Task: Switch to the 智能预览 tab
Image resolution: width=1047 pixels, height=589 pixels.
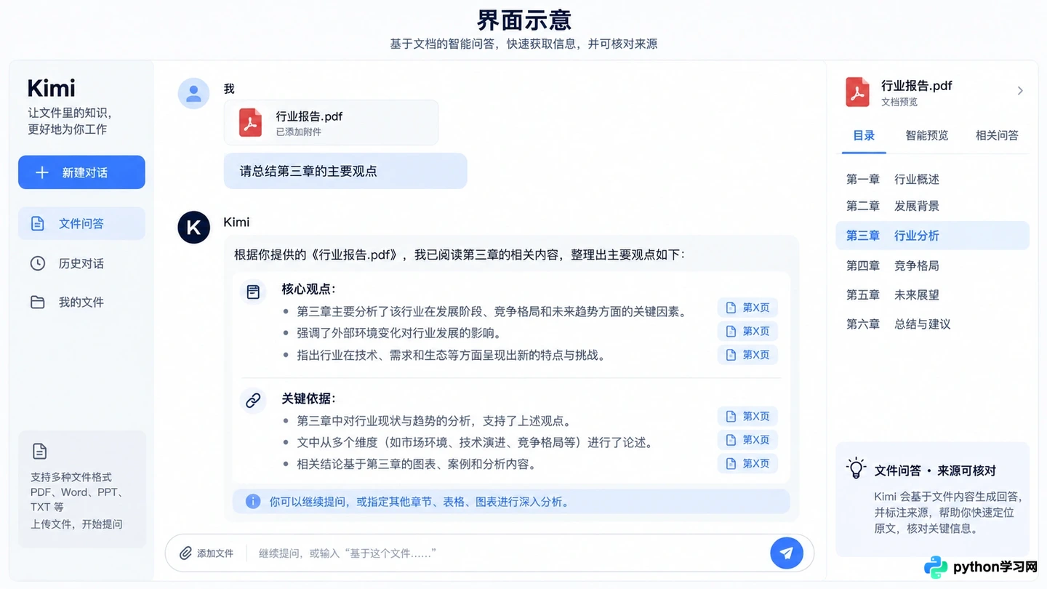Action: [927, 136]
